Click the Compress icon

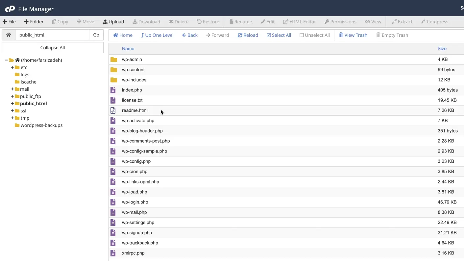[x=424, y=21]
